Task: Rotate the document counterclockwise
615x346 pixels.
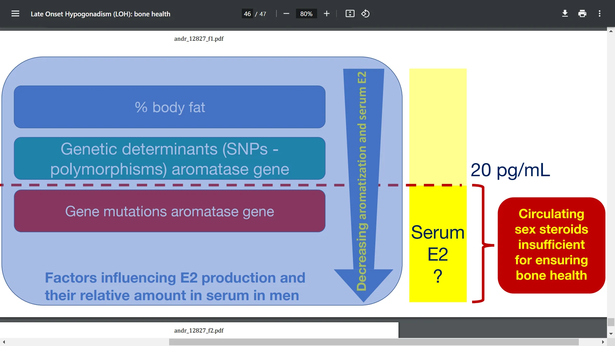Action: (365, 14)
